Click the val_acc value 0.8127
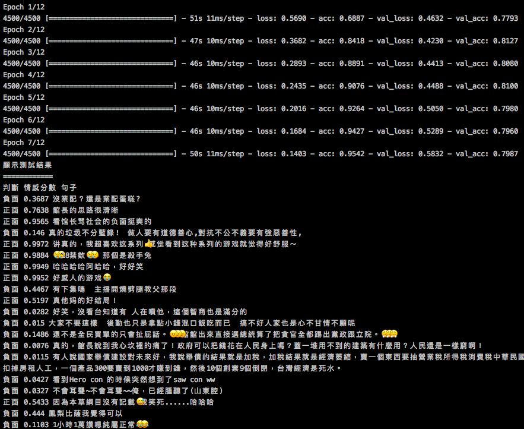Screen dimensions: 524x429 [x=504, y=41]
